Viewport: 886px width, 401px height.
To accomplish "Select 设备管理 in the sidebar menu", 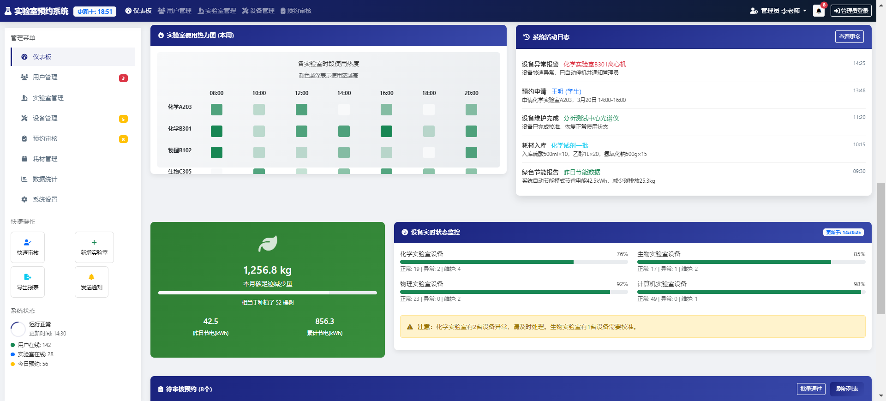I will (x=73, y=118).
